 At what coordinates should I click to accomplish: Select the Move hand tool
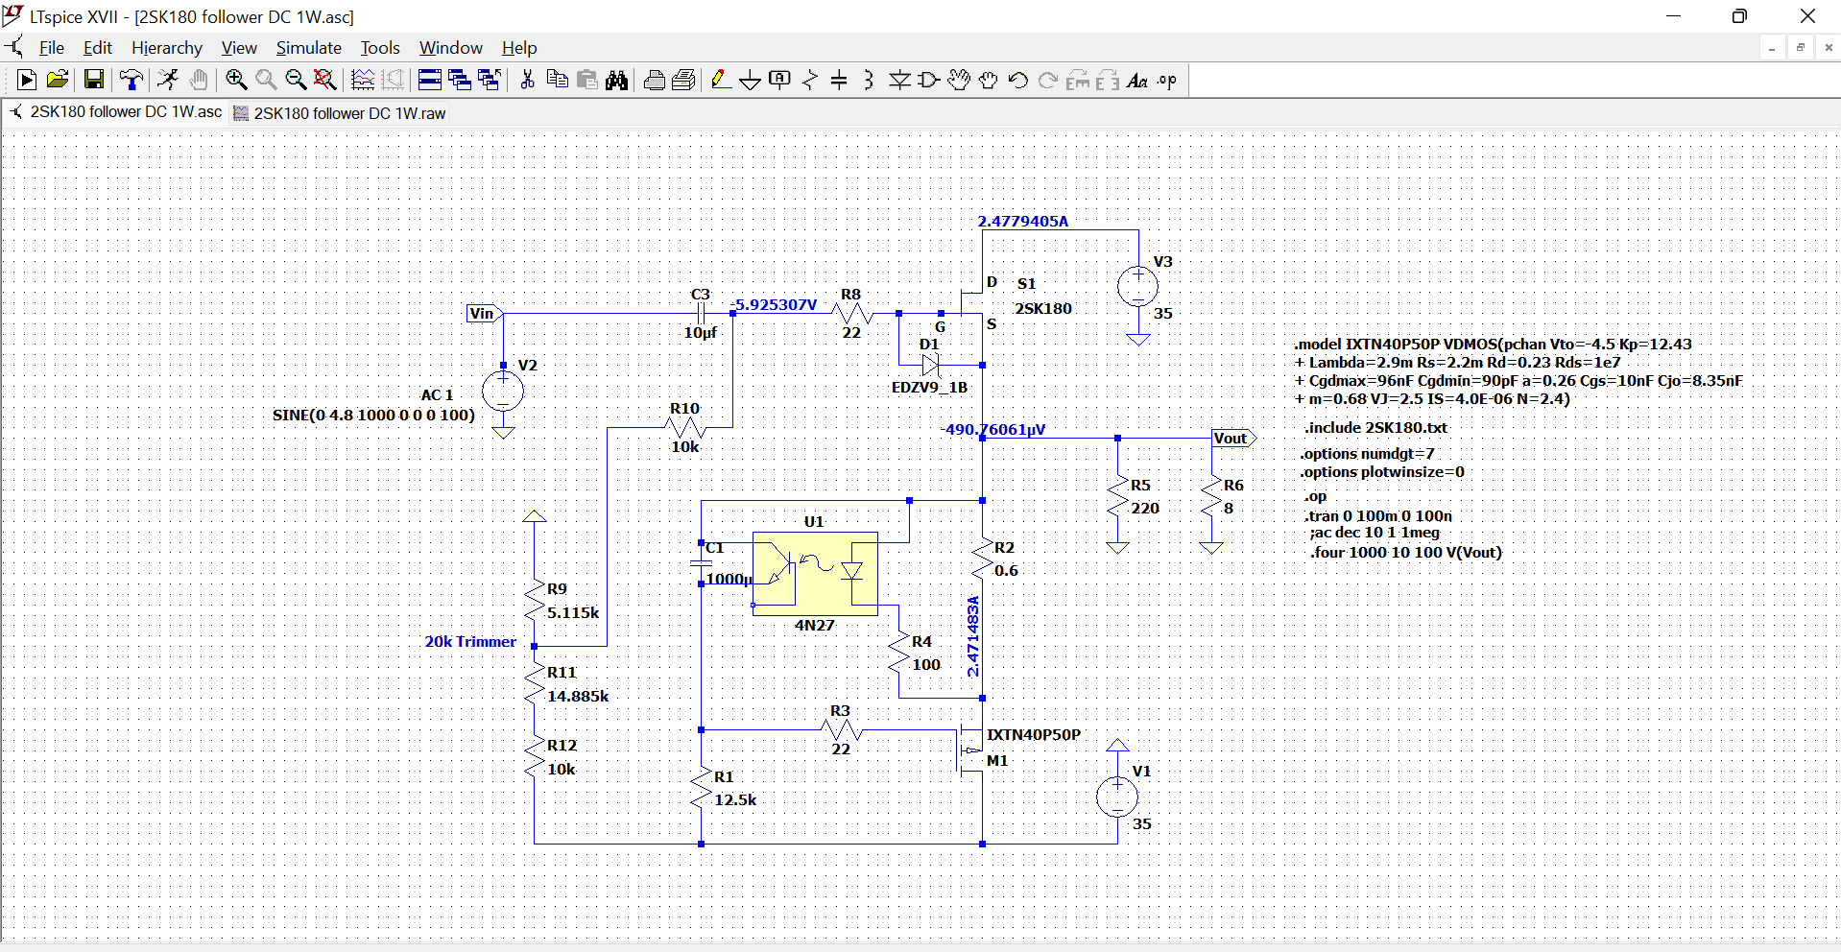pos(959,81)
